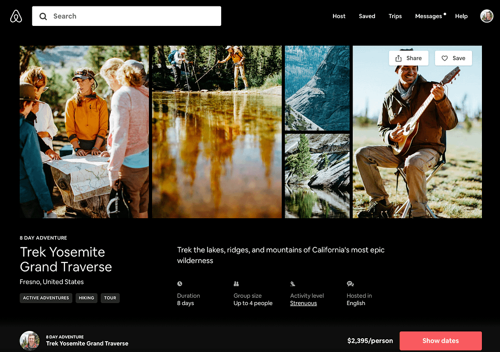View the guitar player photo
Image resolution: width=500 pixels, height=352 pixels.
click(x=417, y=140)
